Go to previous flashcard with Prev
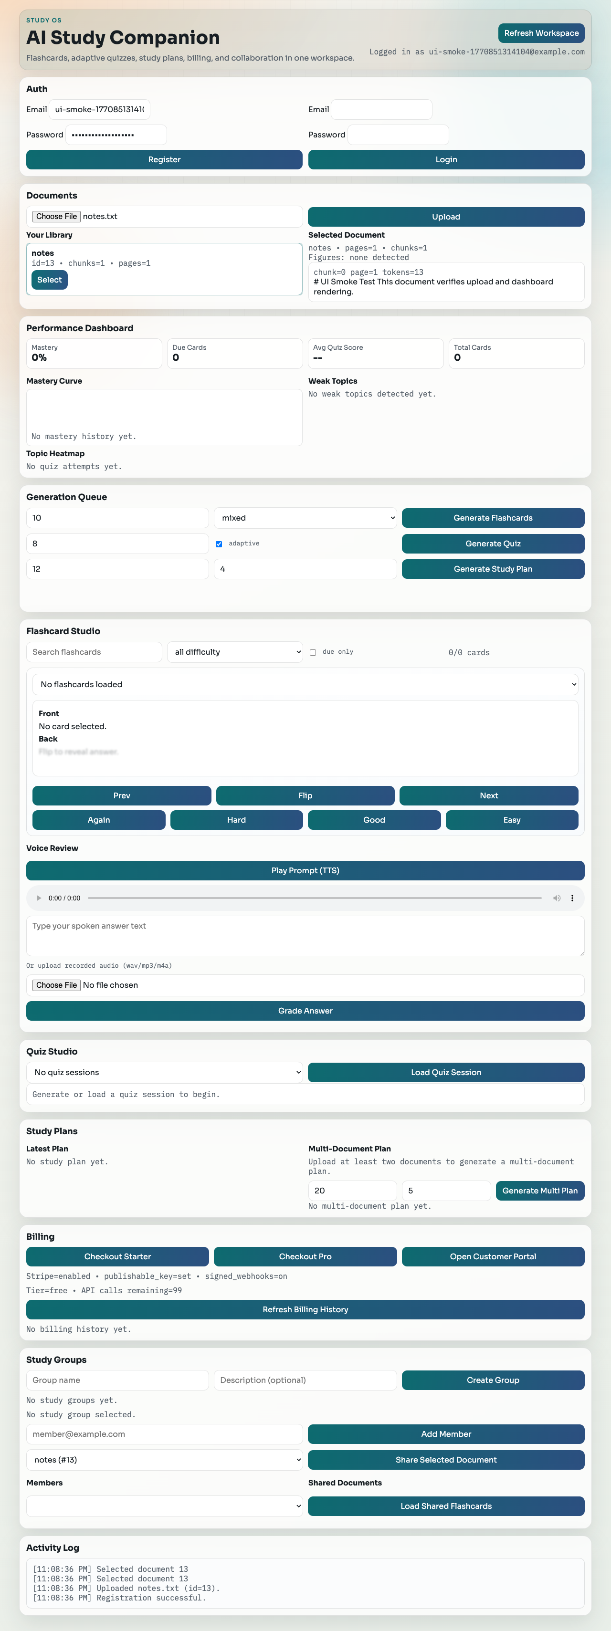Viewport: 611px width, 1631px height. pos(122,796)
